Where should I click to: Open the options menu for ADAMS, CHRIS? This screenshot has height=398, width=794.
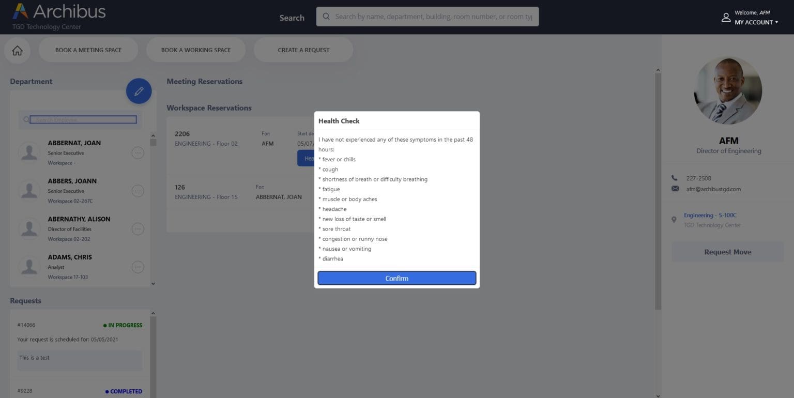click(x=138, y=267)
